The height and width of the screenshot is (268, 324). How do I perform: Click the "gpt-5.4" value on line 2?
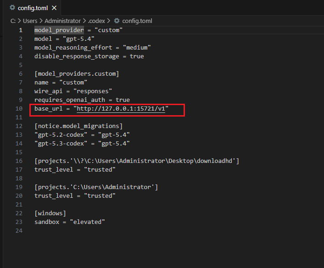point(78,39)
